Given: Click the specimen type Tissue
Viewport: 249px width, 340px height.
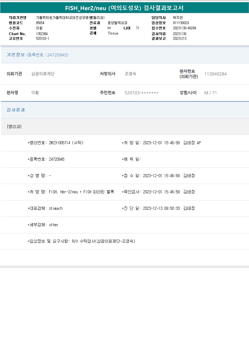Looking at the screenshot, I should click(113, 33).
